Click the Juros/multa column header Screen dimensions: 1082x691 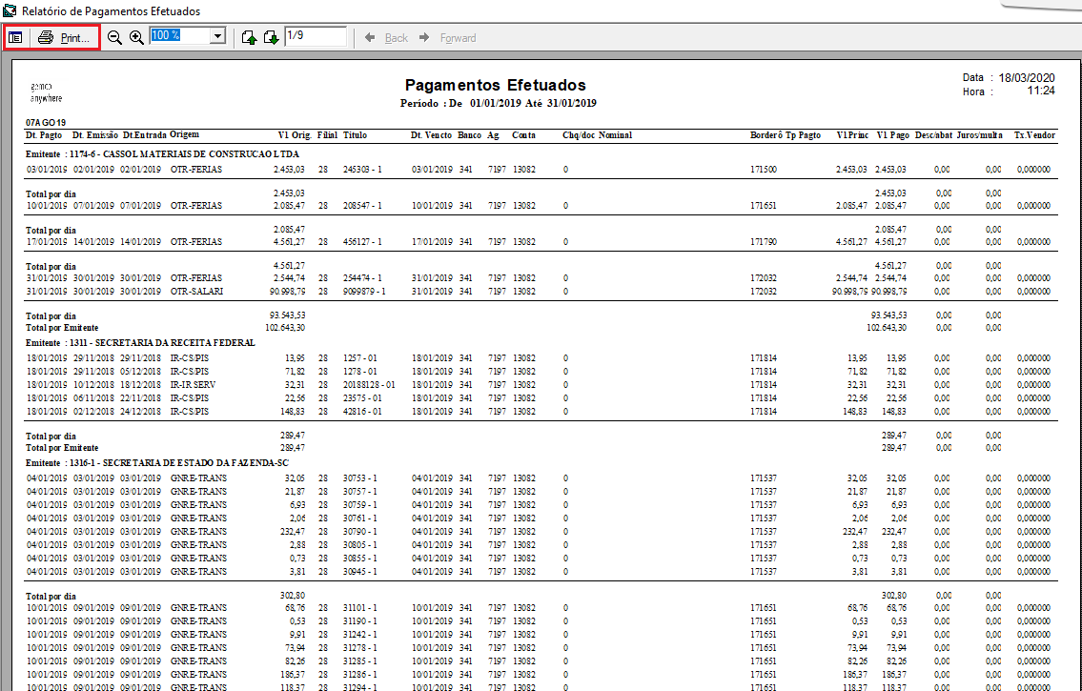[x=979, y=135]
